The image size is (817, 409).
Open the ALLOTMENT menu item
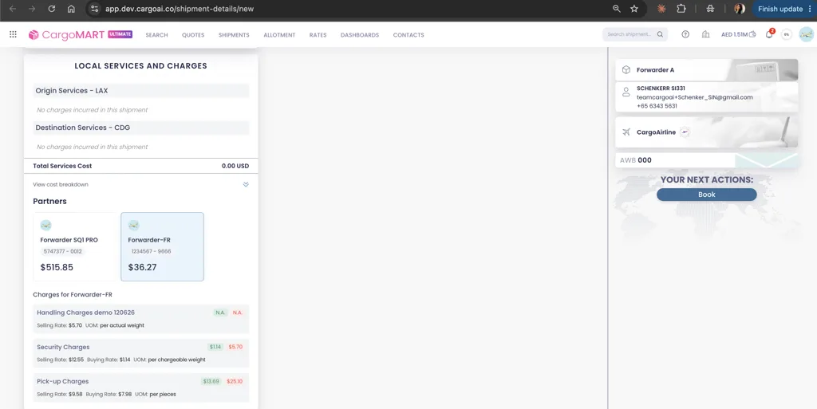coord(279,35)
